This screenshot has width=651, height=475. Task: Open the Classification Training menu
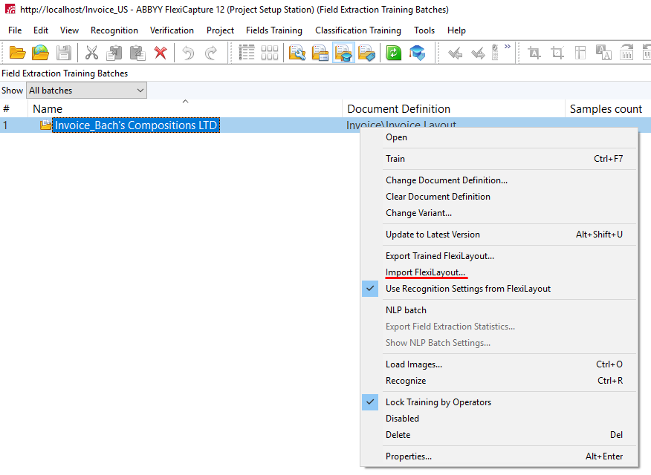point(358,30)
